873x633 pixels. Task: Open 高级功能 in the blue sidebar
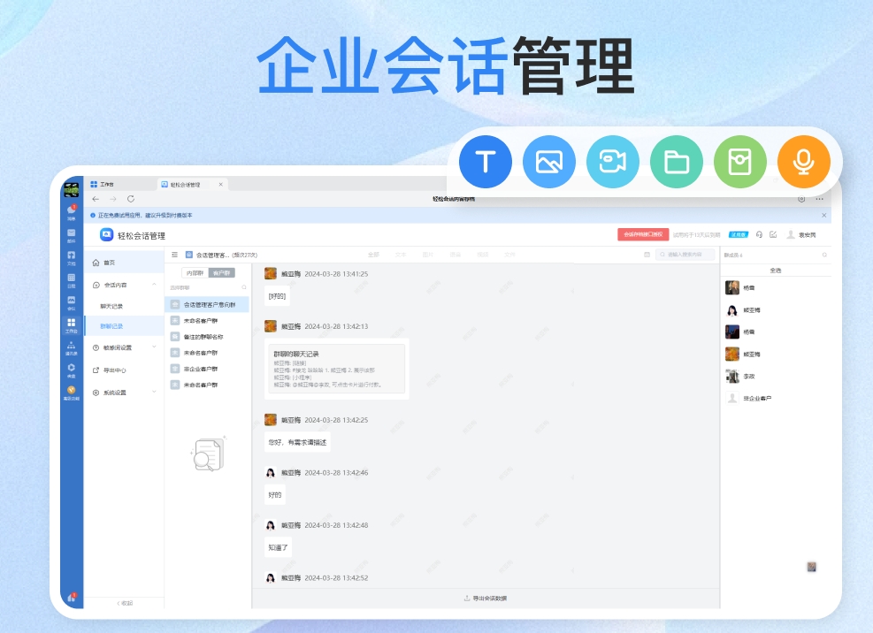click(x=72, y=393)
